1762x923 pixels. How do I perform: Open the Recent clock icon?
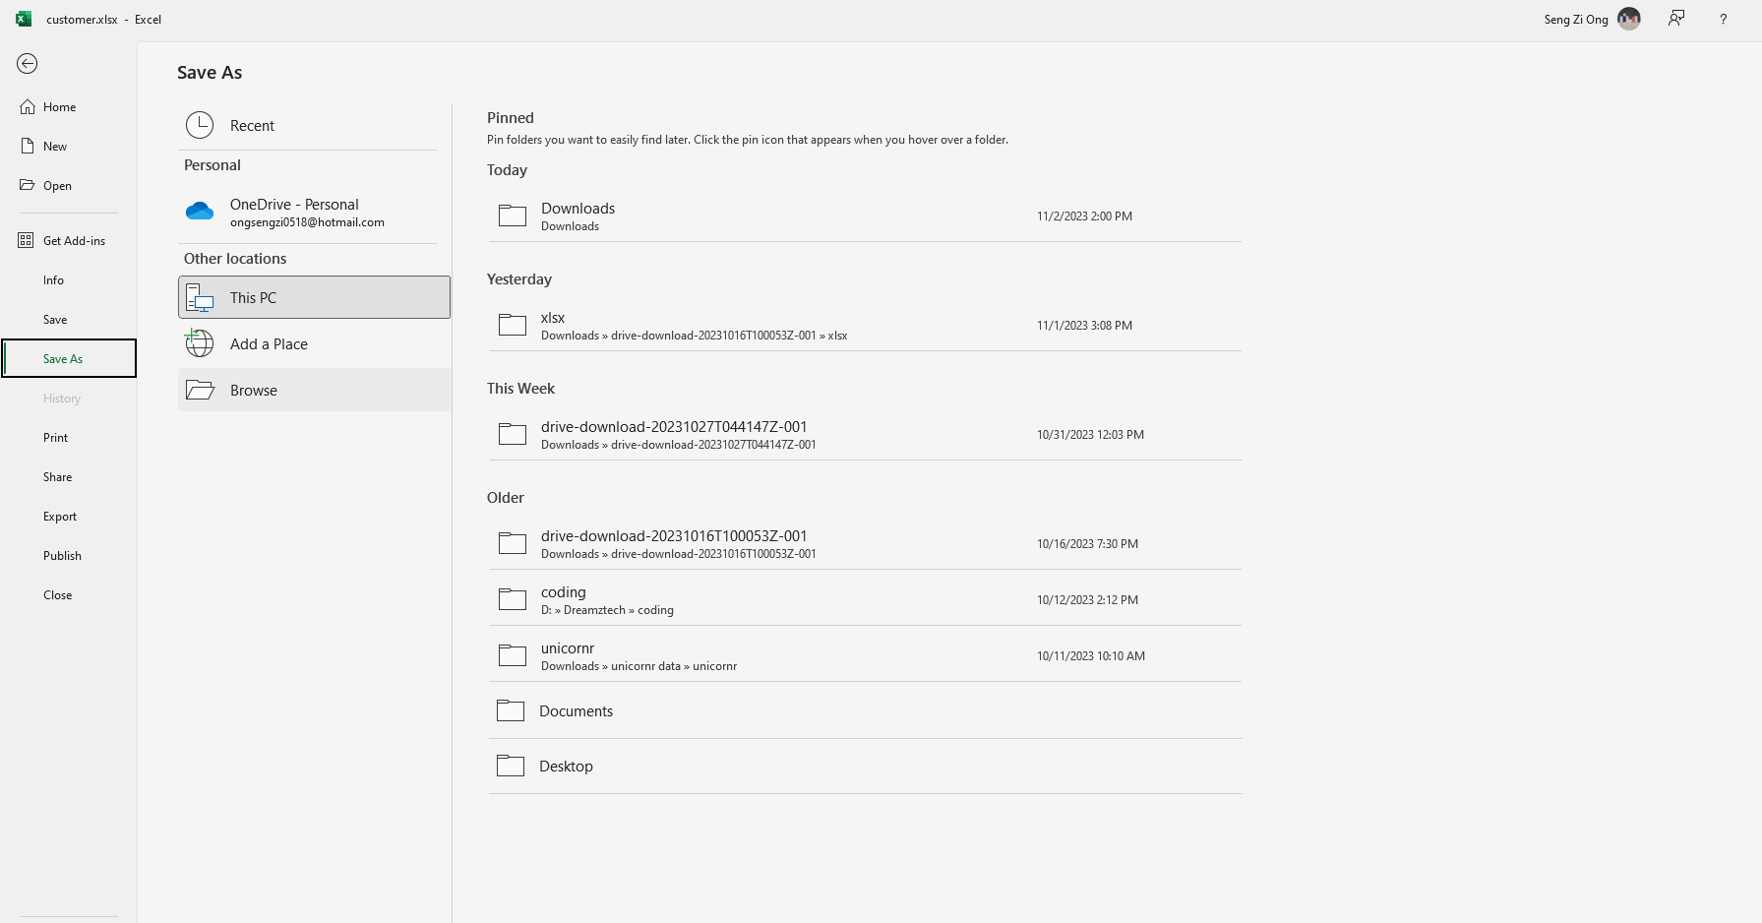[200, 125]
